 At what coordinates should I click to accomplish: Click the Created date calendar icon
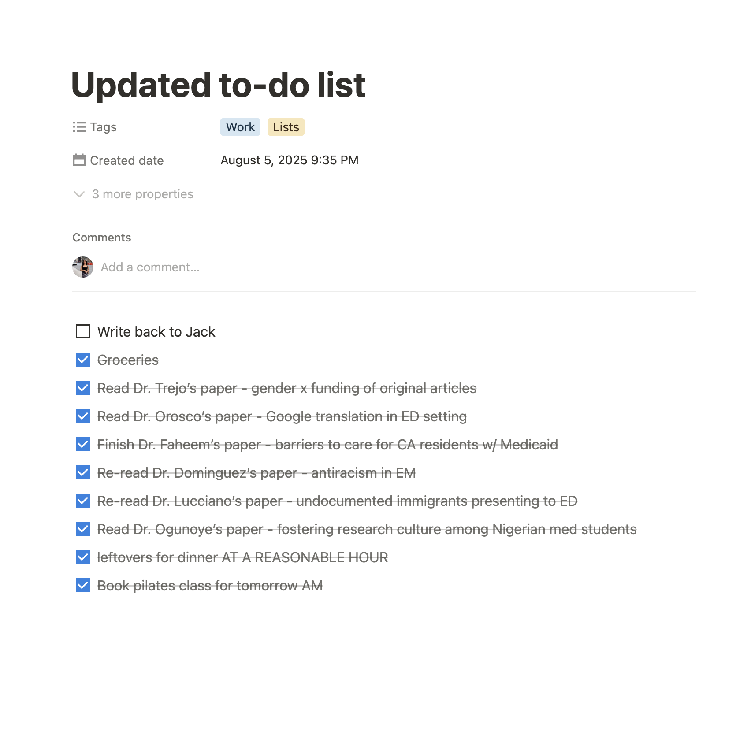[x=79, y=160]
